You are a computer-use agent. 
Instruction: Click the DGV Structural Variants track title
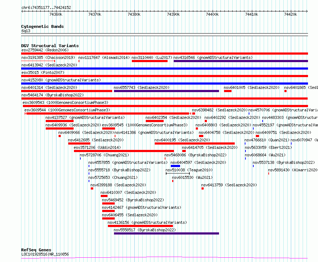point(50,46)
